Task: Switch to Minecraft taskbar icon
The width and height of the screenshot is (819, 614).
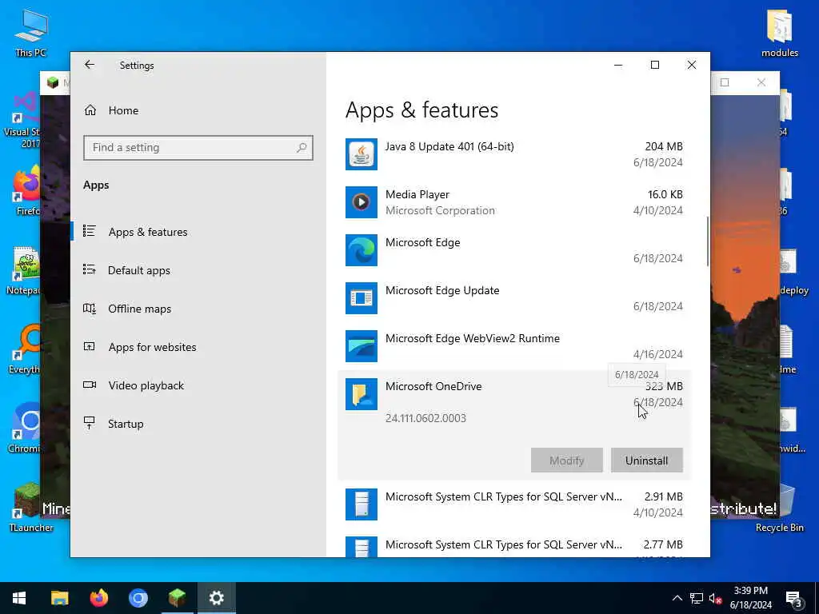Action: click(177, 598)
